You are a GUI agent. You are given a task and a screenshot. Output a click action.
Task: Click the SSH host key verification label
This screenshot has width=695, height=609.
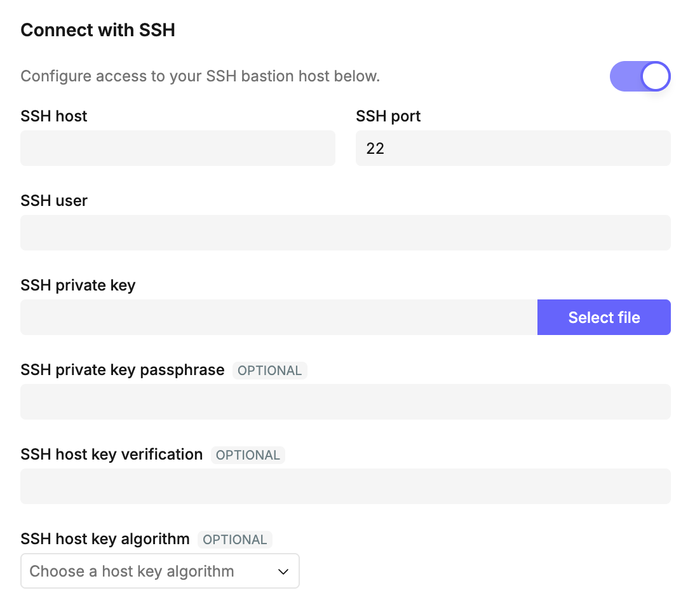[111, 454]
